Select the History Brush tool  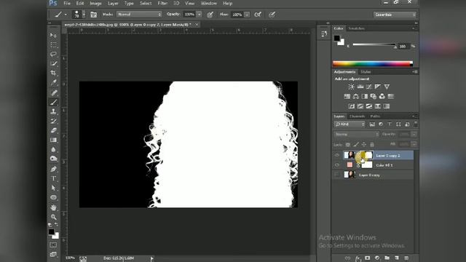point(53,122)
